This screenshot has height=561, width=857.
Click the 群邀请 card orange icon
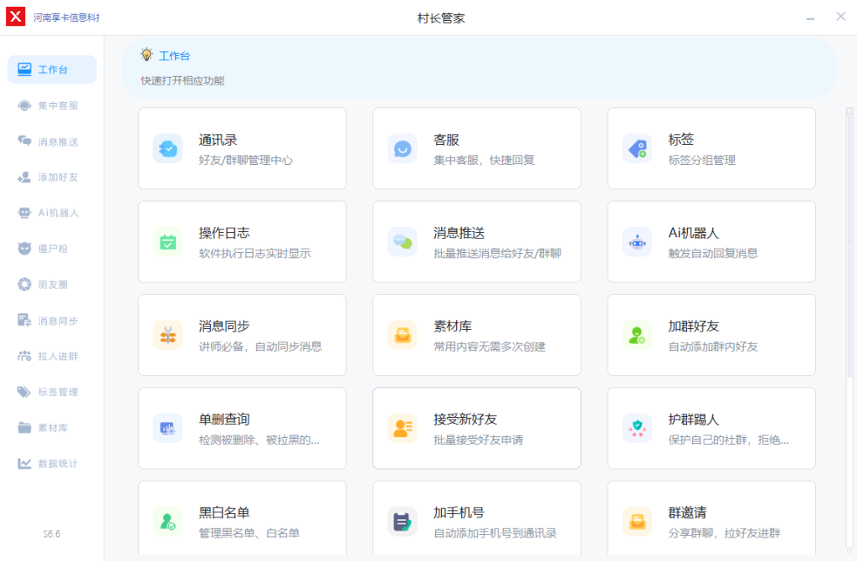pyautogui.click(x=637, y=522)
